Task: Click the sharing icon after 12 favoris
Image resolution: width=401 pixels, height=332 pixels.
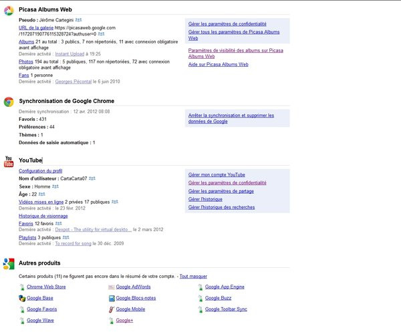Action: point(59,223)
